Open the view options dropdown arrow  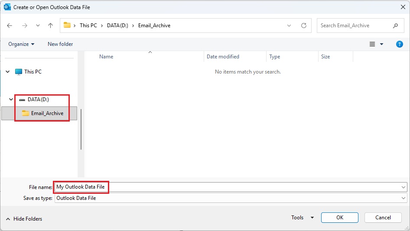click(x=381, y=44)
